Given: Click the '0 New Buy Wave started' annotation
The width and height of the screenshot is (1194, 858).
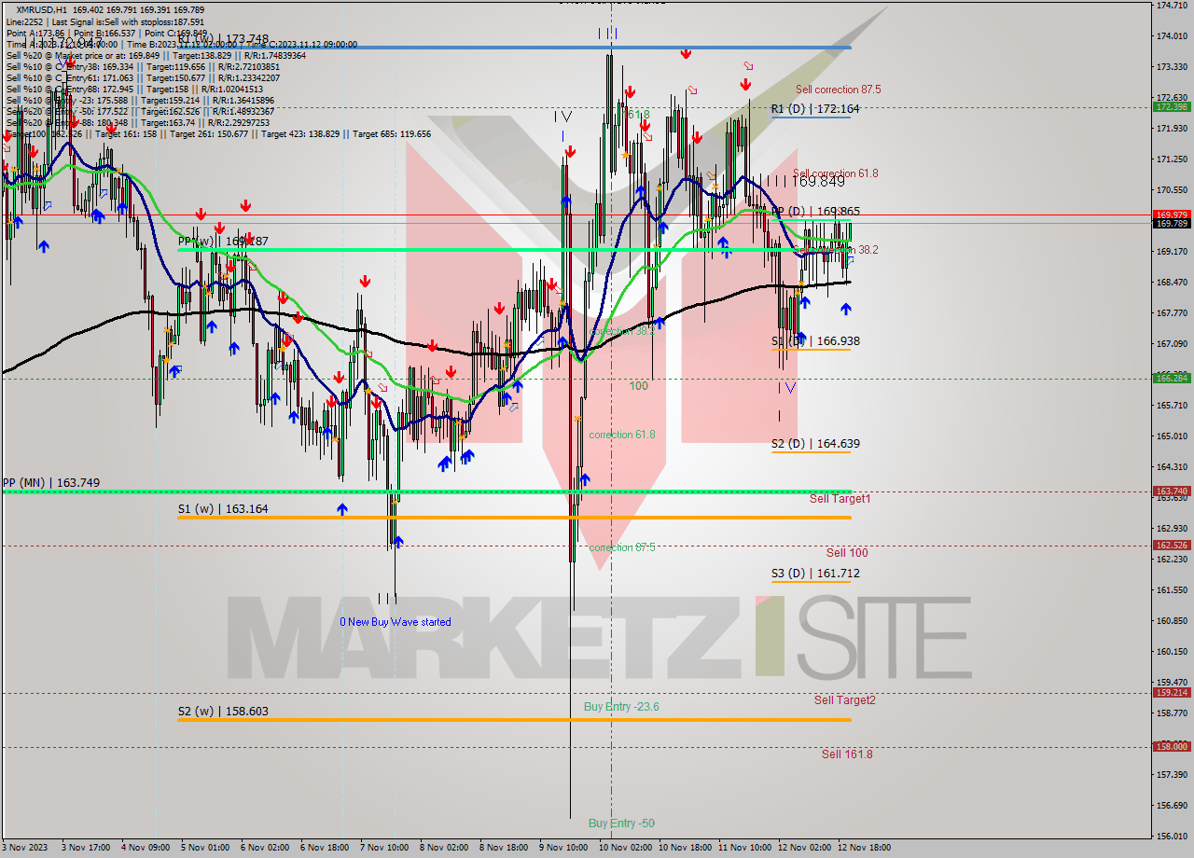Looking at the screenshot, I should 395,622.
